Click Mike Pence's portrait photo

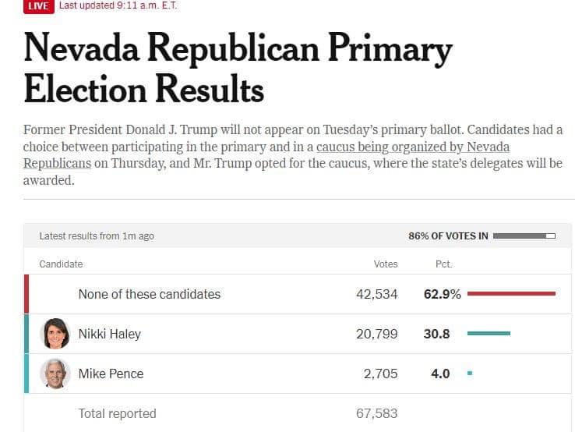(x=55, y=374)
